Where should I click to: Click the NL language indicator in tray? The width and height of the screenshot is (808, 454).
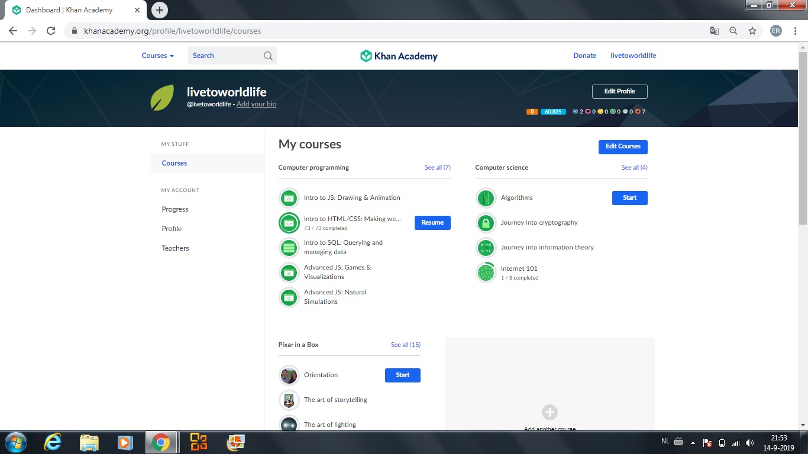click(665, 441)
